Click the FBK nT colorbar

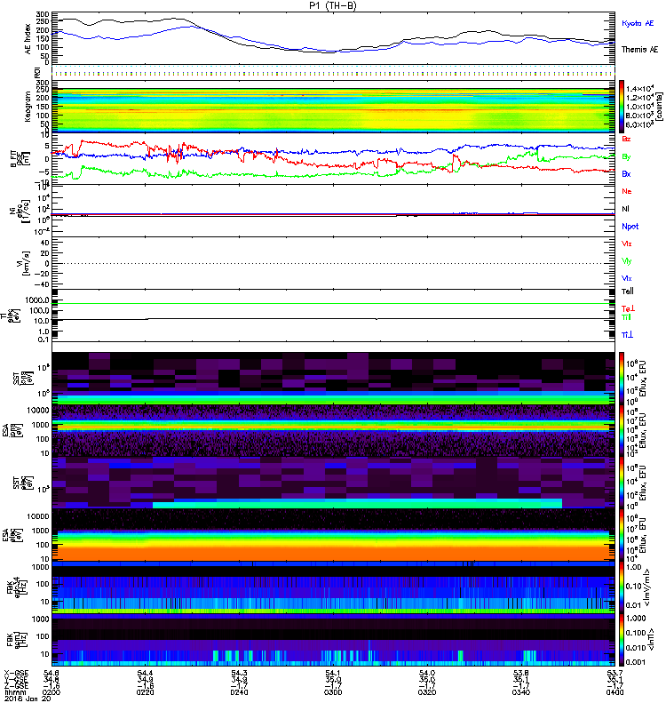(622, 640)
